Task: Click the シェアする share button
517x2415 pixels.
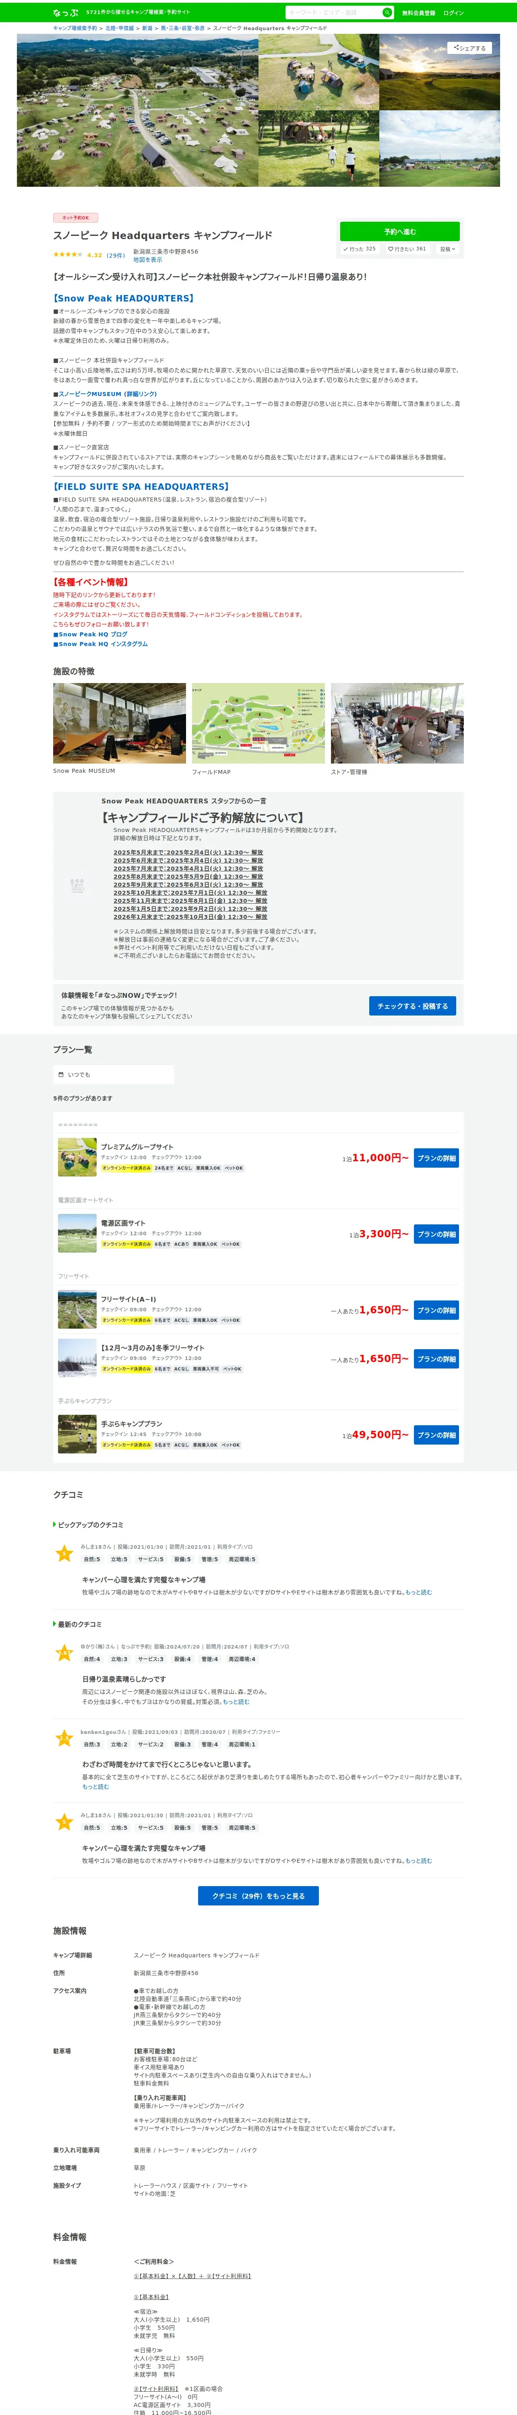Action: click(469, 48)
